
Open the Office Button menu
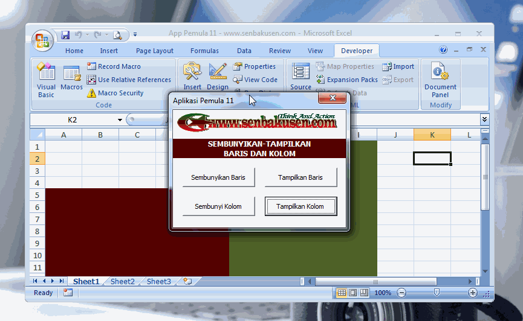[42, 40]
